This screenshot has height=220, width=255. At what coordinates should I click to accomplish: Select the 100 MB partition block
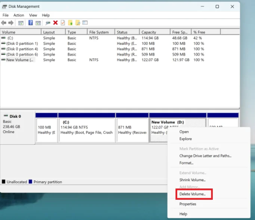click(46, 128)
